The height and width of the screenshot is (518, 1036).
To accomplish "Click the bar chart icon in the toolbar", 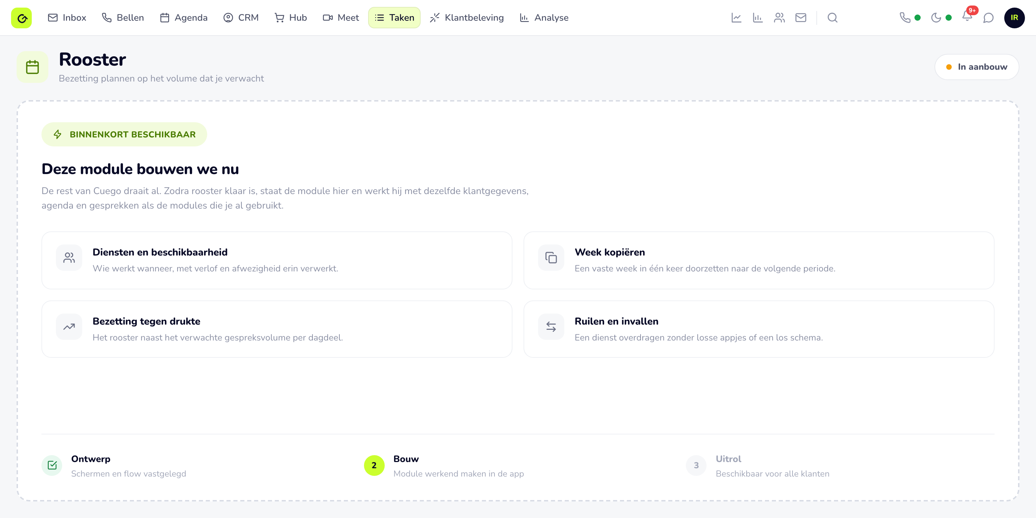I will (x=758, y=18).
